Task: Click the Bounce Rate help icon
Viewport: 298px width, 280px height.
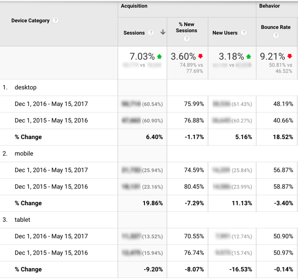Action: (276, 35)
